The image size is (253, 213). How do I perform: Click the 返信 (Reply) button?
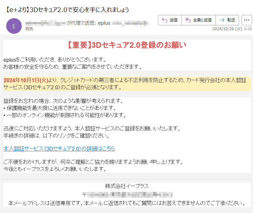click(170, 20)
